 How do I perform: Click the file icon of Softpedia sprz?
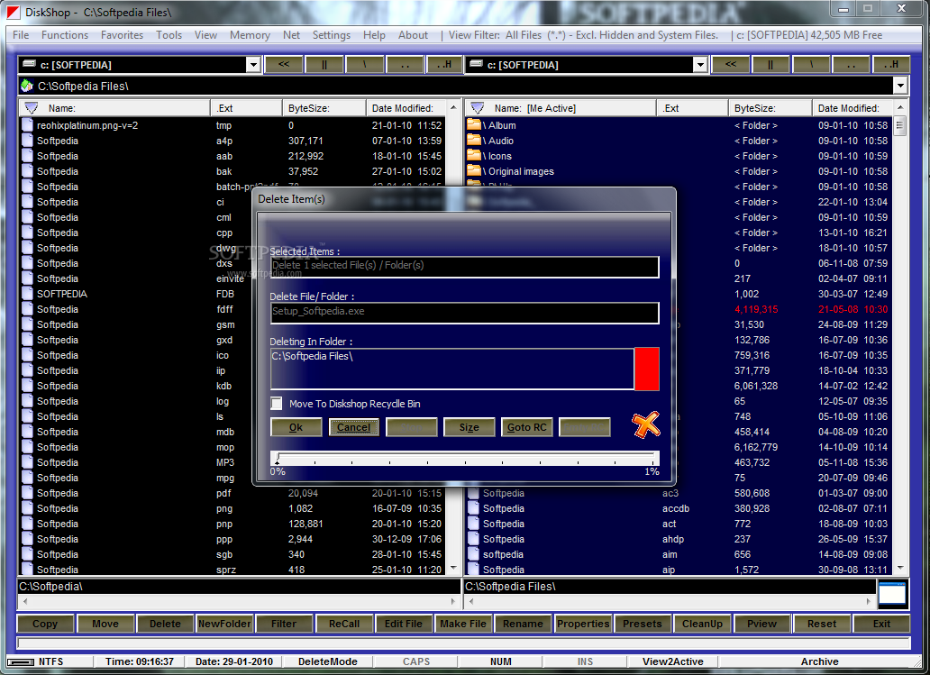27,570
